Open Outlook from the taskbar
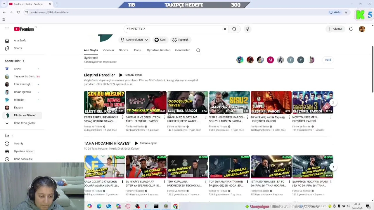This screenshot has width=374, height=210. coord(109,206)
